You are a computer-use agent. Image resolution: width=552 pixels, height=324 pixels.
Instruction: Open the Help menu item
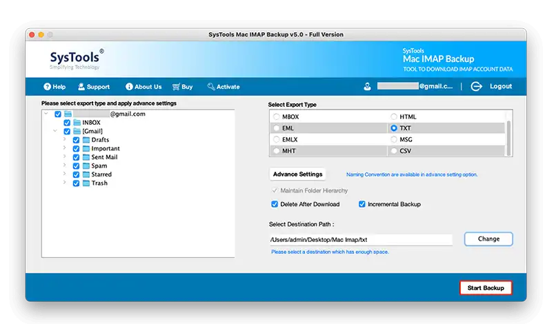pos(55,87)
